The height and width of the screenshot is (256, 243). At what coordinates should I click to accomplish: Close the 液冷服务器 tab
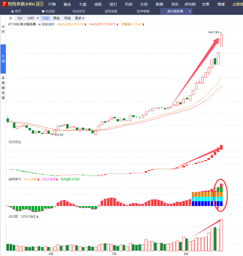[190, 11]
